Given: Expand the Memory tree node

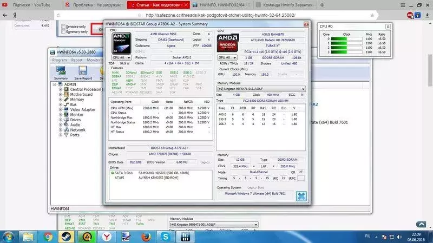Looking at the screenshot, I should [60, 100].
